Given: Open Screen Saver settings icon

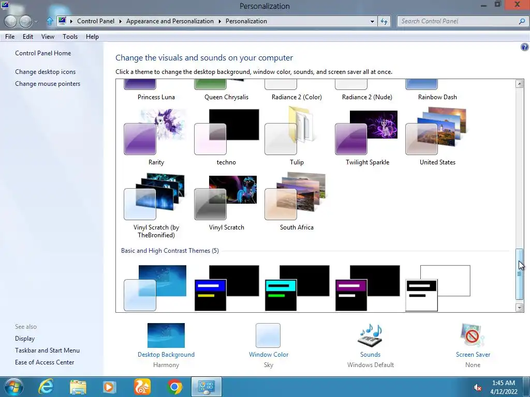Looking at the screenshot, I should pyautogui.click(x=472, y=335).
